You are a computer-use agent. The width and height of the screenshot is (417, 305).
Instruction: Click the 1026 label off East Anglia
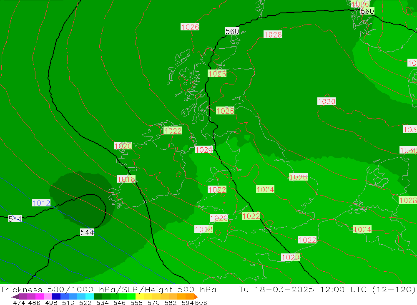pyautogui.click(x=298, y=177)
